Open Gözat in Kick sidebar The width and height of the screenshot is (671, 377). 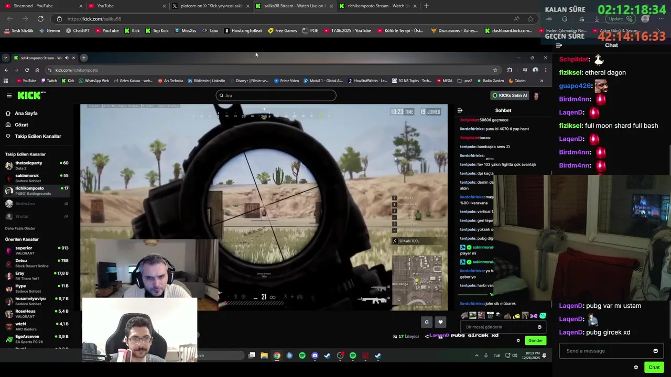(21, 125)
